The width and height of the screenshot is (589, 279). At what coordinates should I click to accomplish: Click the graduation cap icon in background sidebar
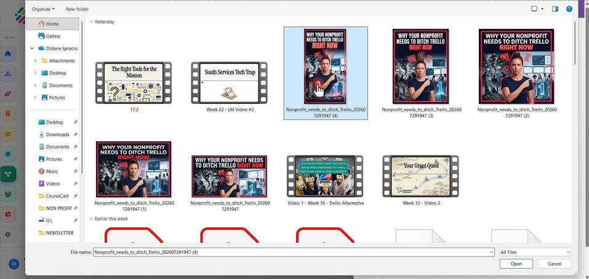coord(8,134)
